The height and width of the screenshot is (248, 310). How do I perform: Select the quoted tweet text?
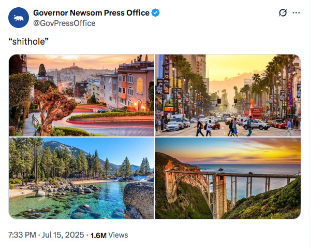(x=28, y=42)
